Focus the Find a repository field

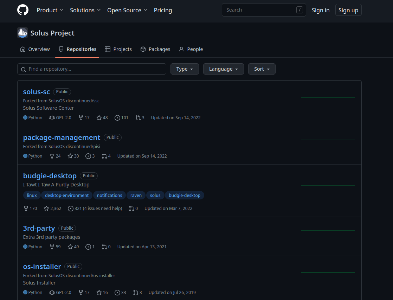92,69
